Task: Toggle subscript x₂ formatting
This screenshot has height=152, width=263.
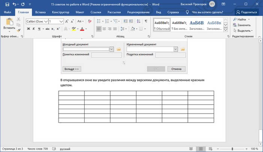Action: click(53, 29)
